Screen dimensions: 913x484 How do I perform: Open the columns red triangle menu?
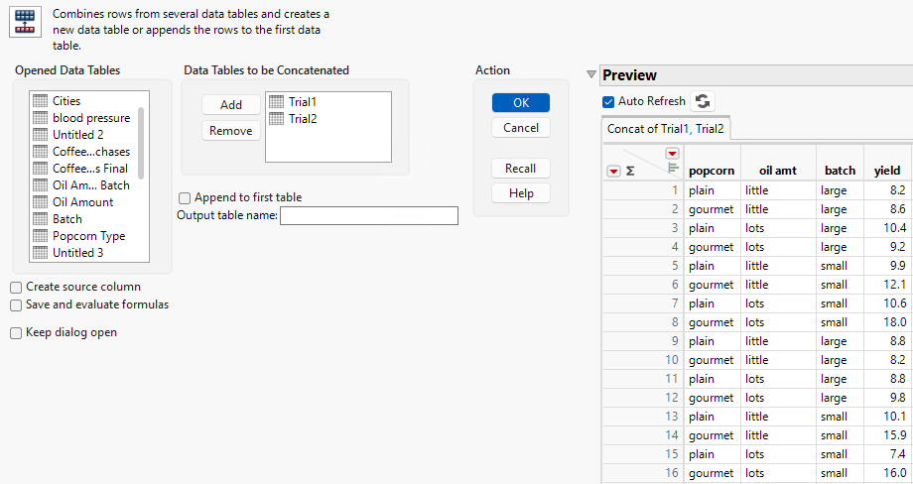click(672, 154)
